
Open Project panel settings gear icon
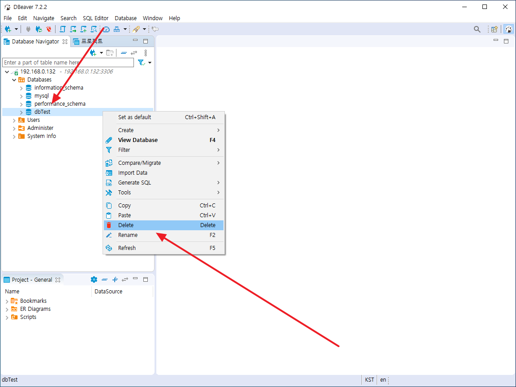[94, 279]
